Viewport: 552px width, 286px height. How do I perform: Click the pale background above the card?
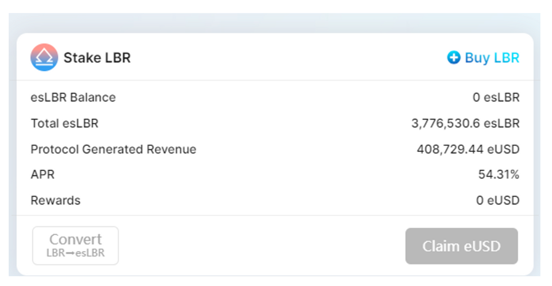point(275,22)
